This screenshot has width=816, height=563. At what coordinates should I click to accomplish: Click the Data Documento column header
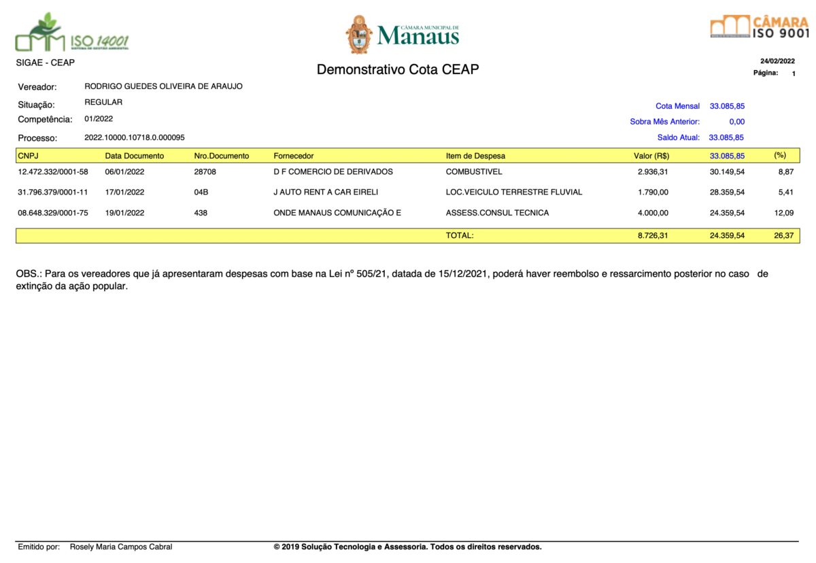tap(134, 156)
